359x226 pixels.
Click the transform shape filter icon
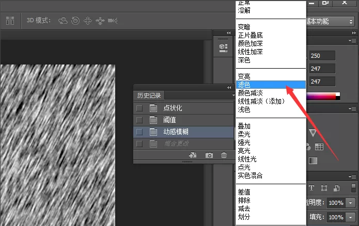pyautogui.click(x=324, y=188)
